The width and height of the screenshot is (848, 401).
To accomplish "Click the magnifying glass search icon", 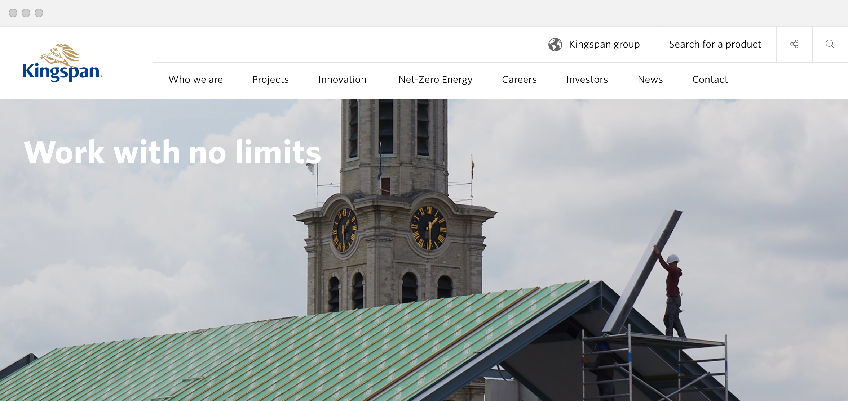I will coord(830,44).
